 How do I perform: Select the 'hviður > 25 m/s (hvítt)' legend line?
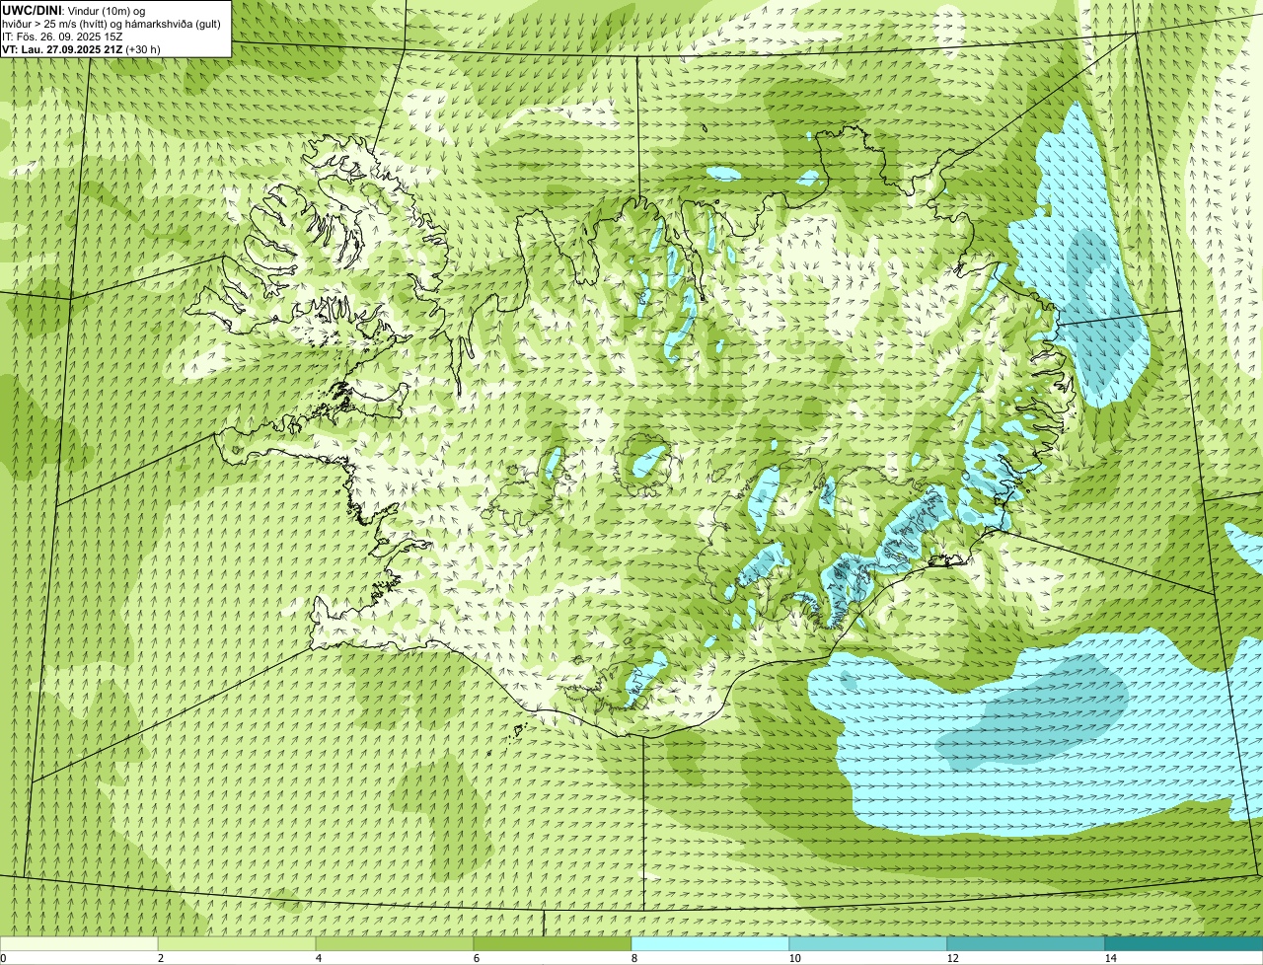click(111, 23)
